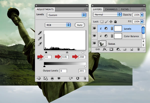Select the black point eyedropper
This screenshot has height=103, width=150.
tap(40, 33)
